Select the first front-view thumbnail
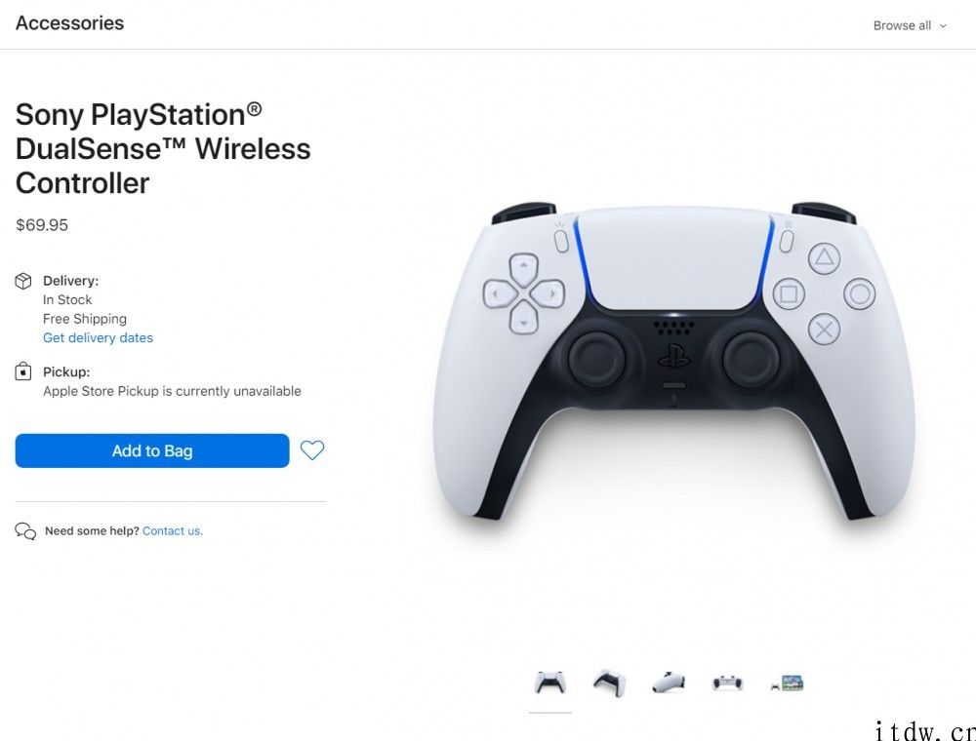 [x=550, y=682]
